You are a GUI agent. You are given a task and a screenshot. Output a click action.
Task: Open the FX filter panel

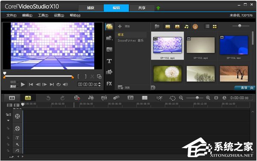109,83
